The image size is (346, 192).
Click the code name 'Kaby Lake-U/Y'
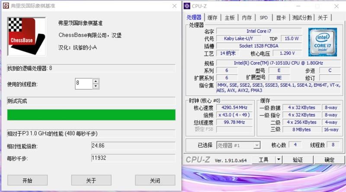coord(239,38)
